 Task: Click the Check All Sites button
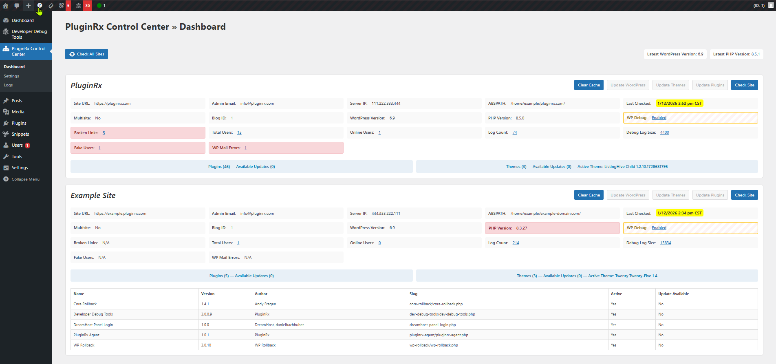pyautogui.click(x=86, y=54)
